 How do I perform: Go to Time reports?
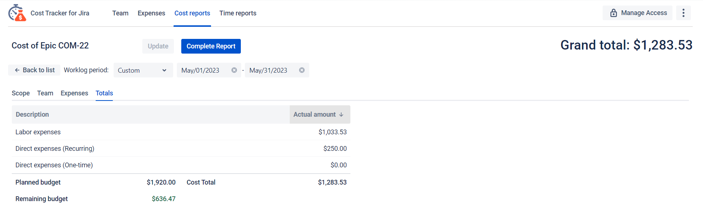[238, 13]
